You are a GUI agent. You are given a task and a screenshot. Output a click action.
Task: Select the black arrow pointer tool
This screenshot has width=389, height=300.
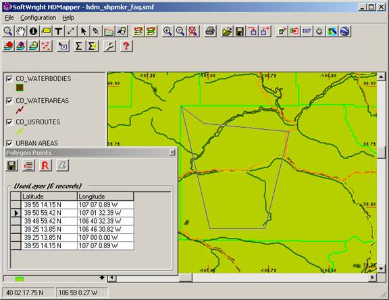pos(83,31)
